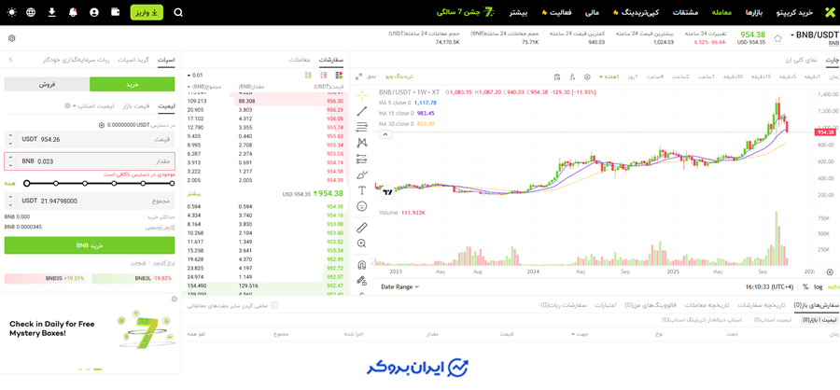Open the emoji sticker tool
Screen dimensions: 840x390
(x=362, y=205)
